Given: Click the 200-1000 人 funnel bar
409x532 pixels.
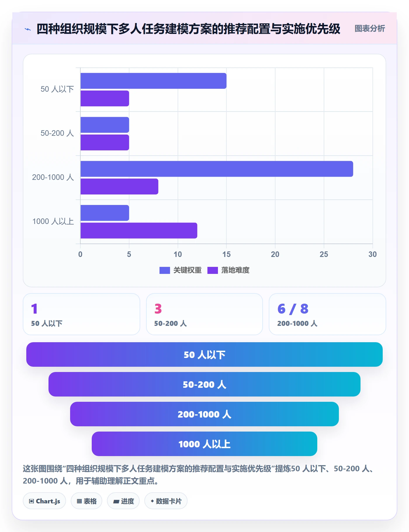Looking at the screenshot, I should click(204, 414).
